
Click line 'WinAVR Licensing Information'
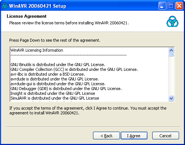[37, 50]
